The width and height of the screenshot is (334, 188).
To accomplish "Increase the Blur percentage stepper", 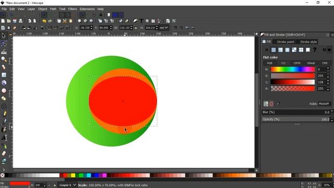I will 332,111.
